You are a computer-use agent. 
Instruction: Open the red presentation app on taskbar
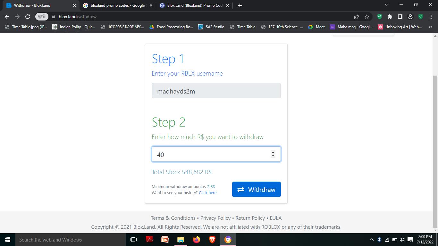(x=165, y=240)
